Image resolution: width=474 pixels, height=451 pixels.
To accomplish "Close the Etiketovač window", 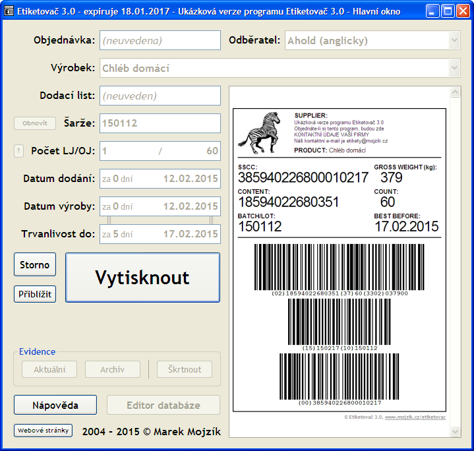I will (x=463, y=11).
